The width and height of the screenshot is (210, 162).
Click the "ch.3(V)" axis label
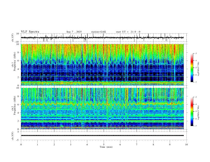[12, 136]
